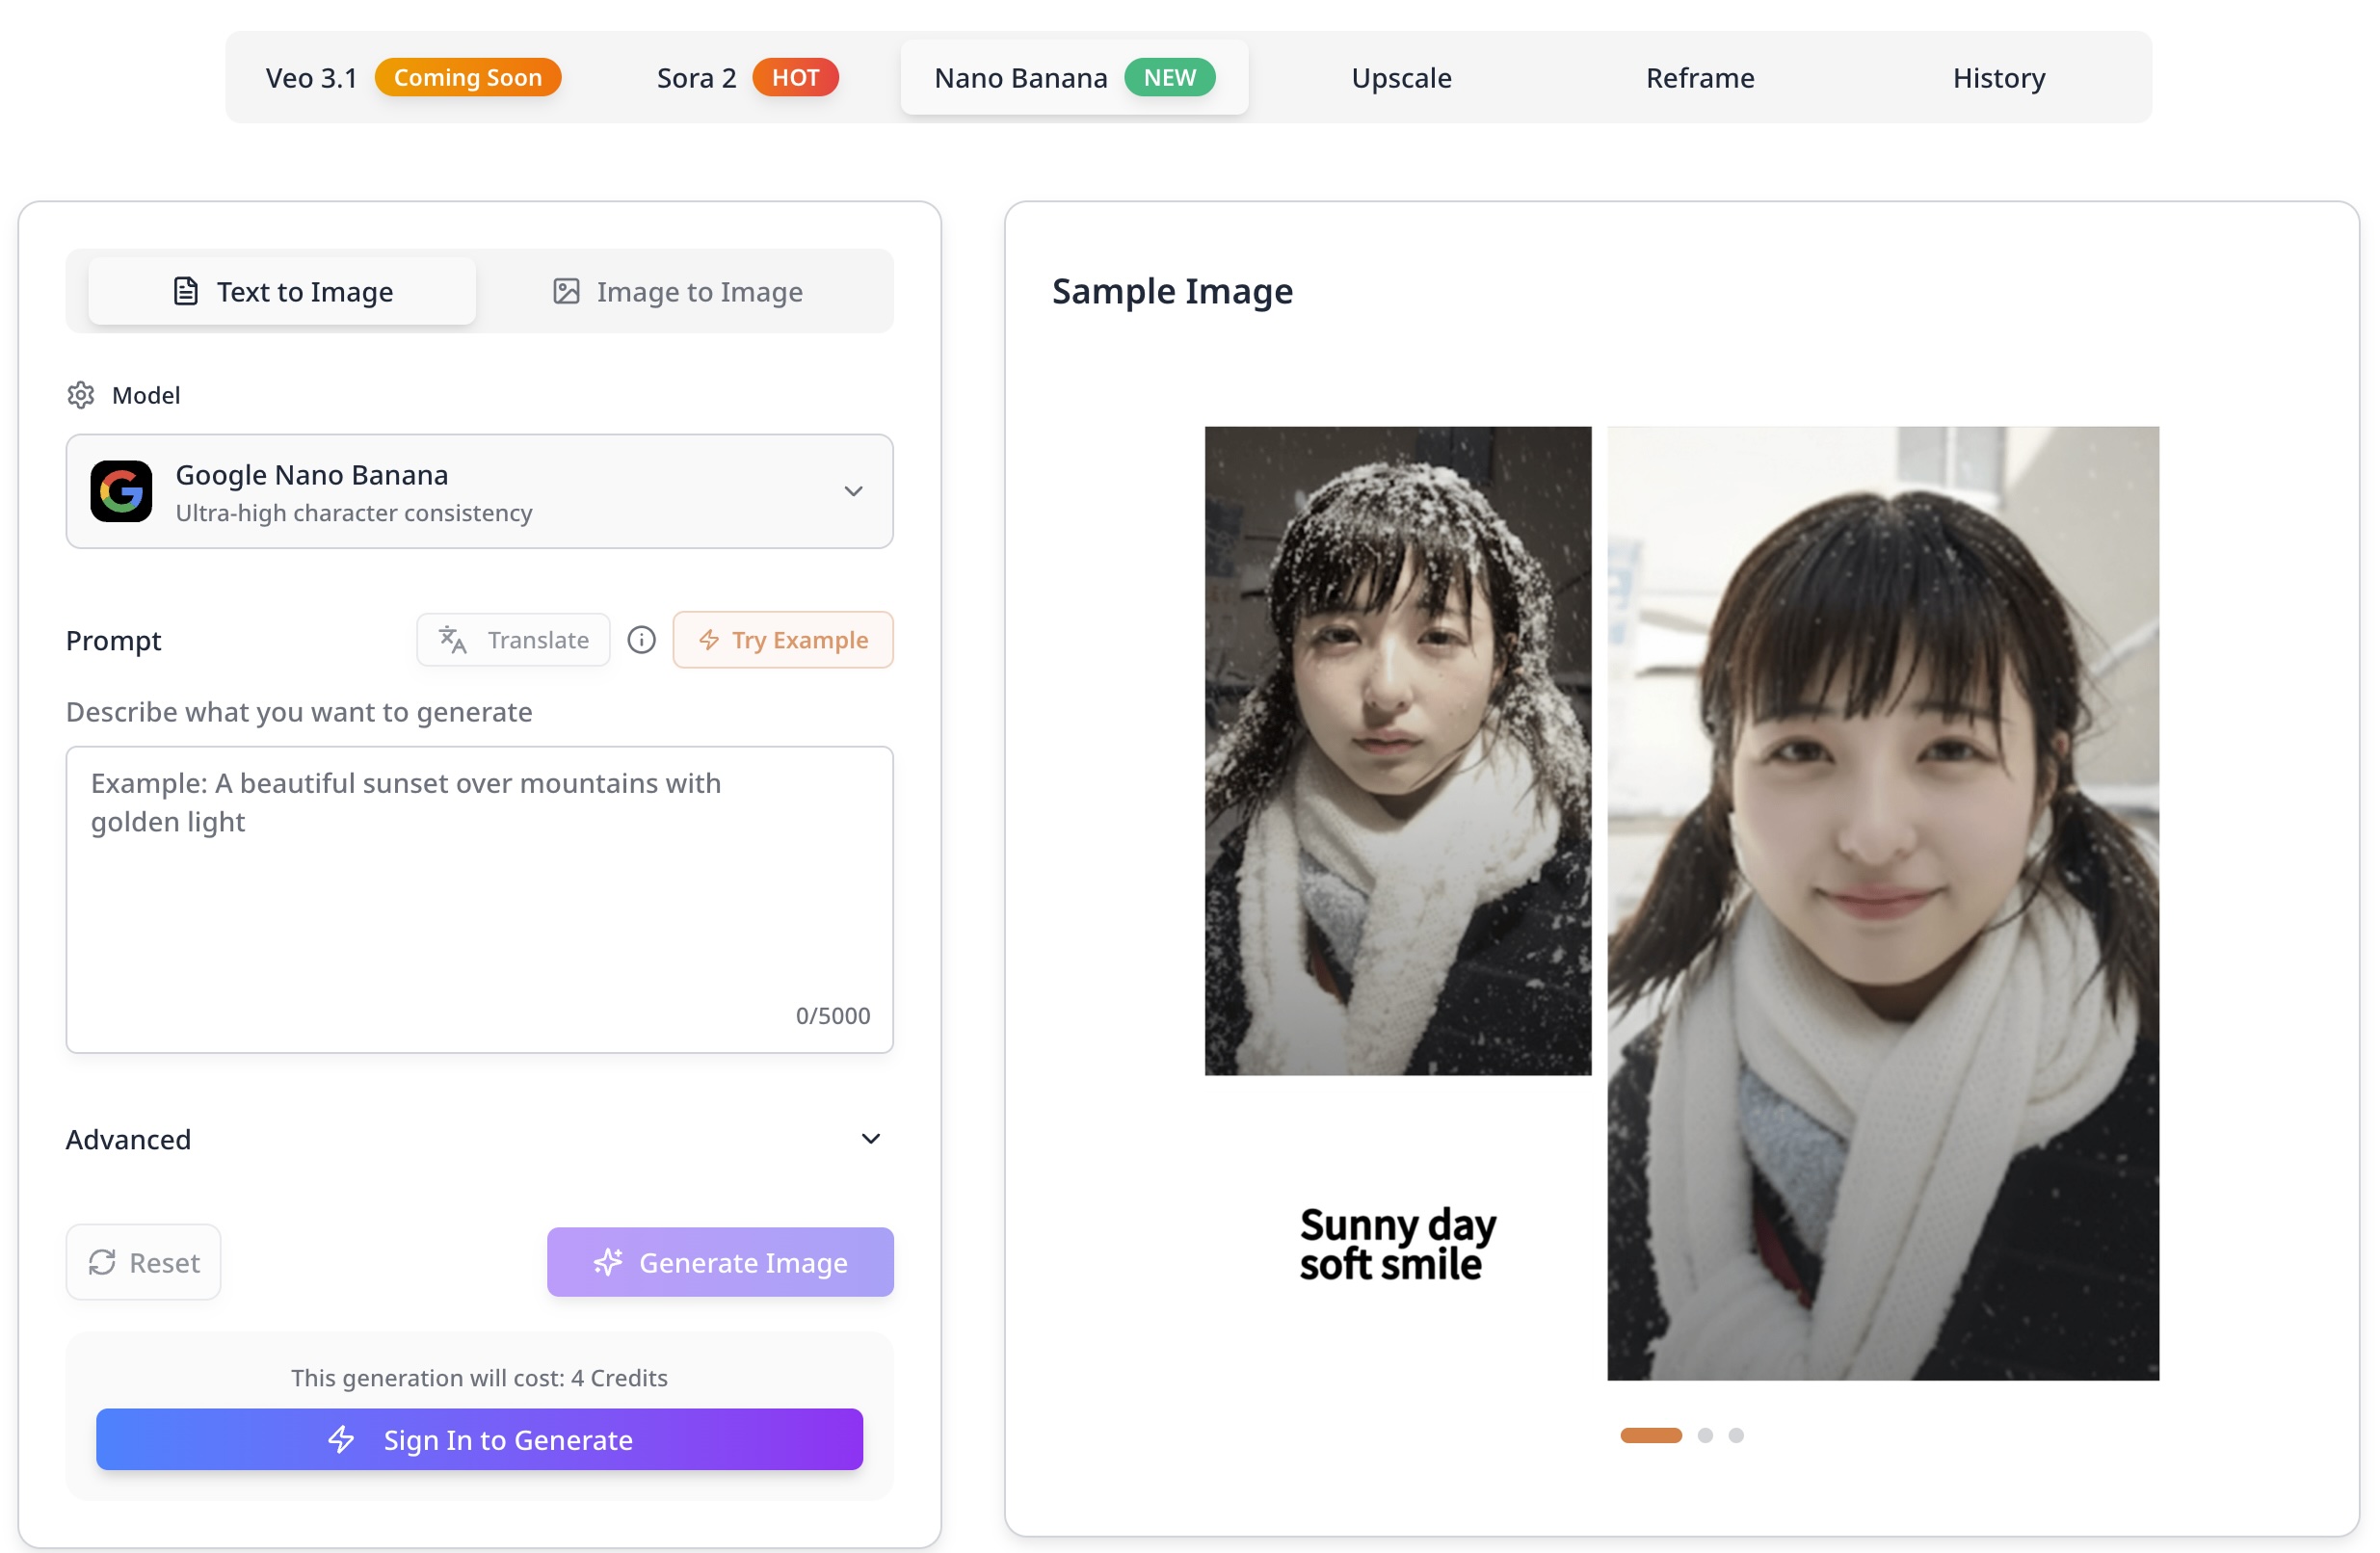Screen dimensions: 2380x1553
Task: Collapse the model selector chevron
Action: (x=854, y=491)
